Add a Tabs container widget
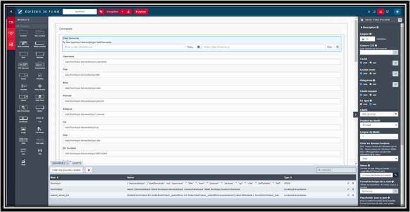This screenshot has width=410, height=212. 40,33
